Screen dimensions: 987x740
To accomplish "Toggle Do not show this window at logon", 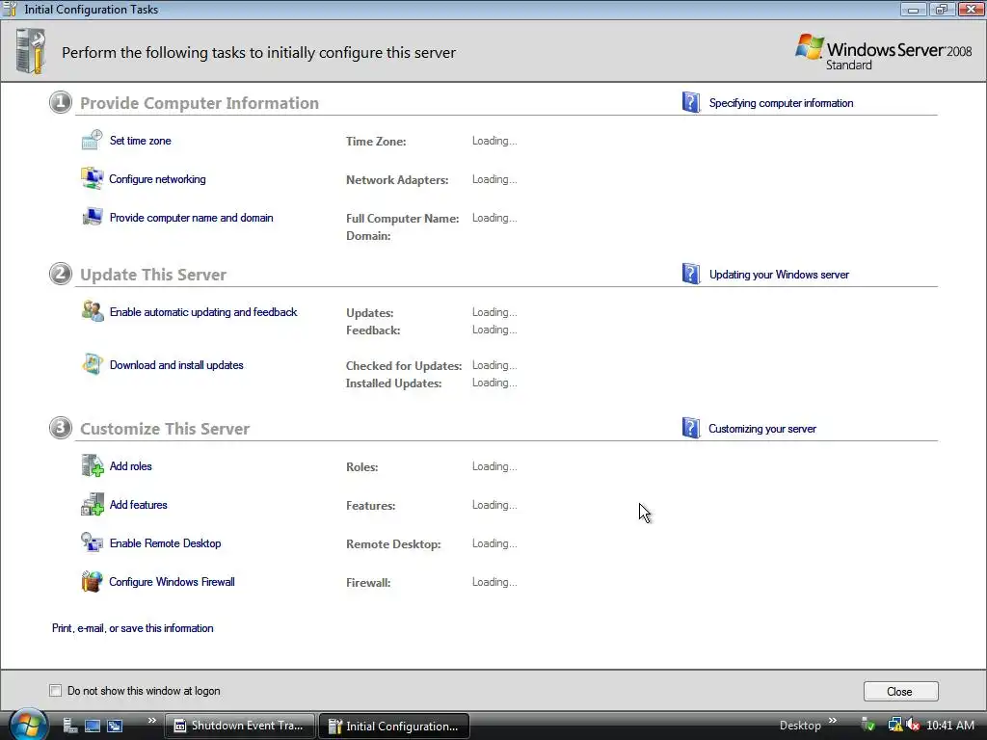I will (55, 690).
